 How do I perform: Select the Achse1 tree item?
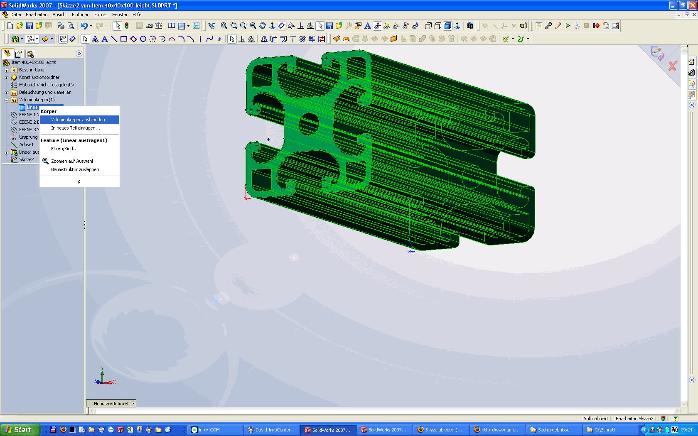coord(22,145)
